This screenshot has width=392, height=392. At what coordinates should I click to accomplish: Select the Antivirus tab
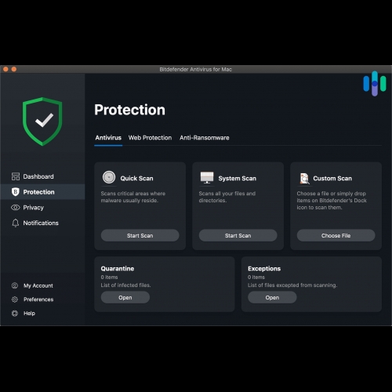pyautogui.click(x=108, y=138)
